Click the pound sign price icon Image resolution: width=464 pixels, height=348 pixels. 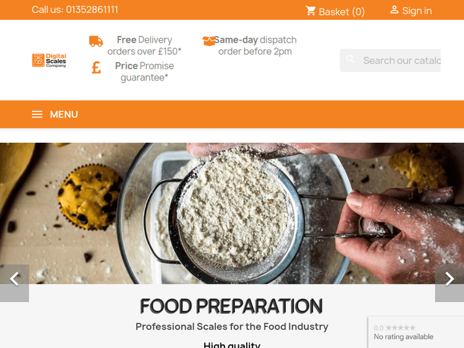[96, 67]
